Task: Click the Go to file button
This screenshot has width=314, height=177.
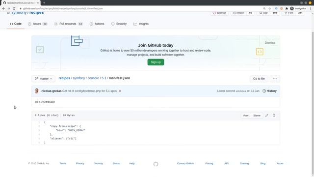Action: [259, 79]
